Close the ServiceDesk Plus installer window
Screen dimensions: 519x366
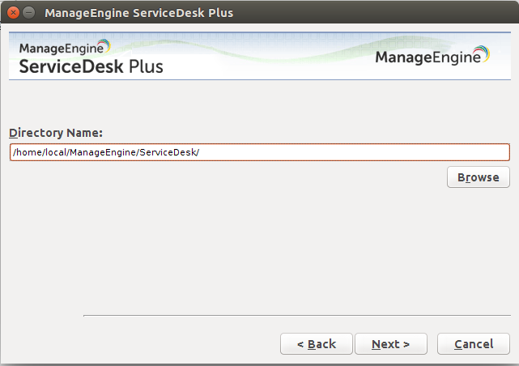tap(13, 13)
